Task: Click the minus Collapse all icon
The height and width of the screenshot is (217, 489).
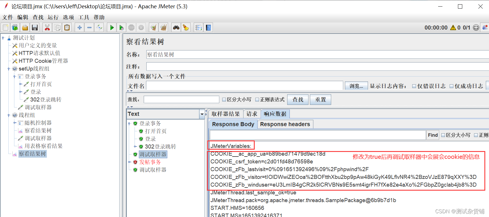Action: coord(89,28)
